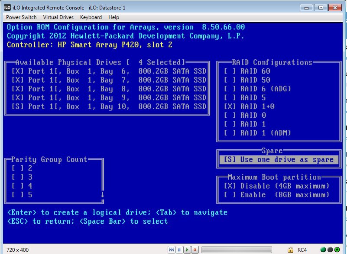Click the skip-to-start playback icon
The width and height of the screenshot is (347, 254).
coord(171,250)
